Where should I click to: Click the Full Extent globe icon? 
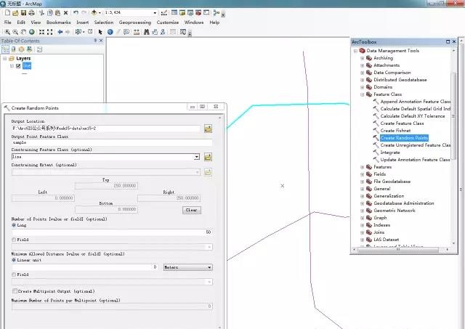[x=31, y=32]
